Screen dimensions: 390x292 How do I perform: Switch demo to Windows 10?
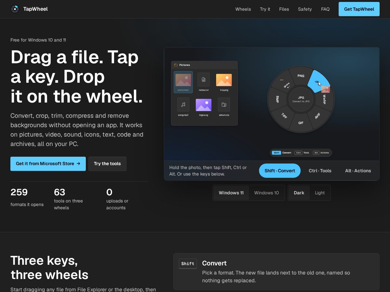[266, 193]
